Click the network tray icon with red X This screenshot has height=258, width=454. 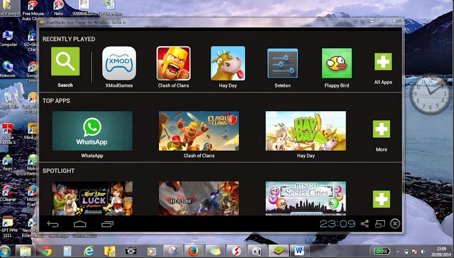(x=414, y=252)
